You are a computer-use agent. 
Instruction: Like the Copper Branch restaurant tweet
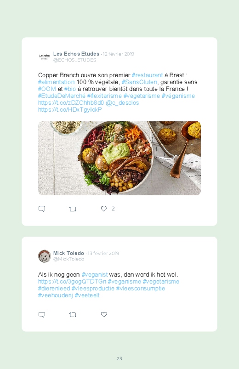pos(104,209)
